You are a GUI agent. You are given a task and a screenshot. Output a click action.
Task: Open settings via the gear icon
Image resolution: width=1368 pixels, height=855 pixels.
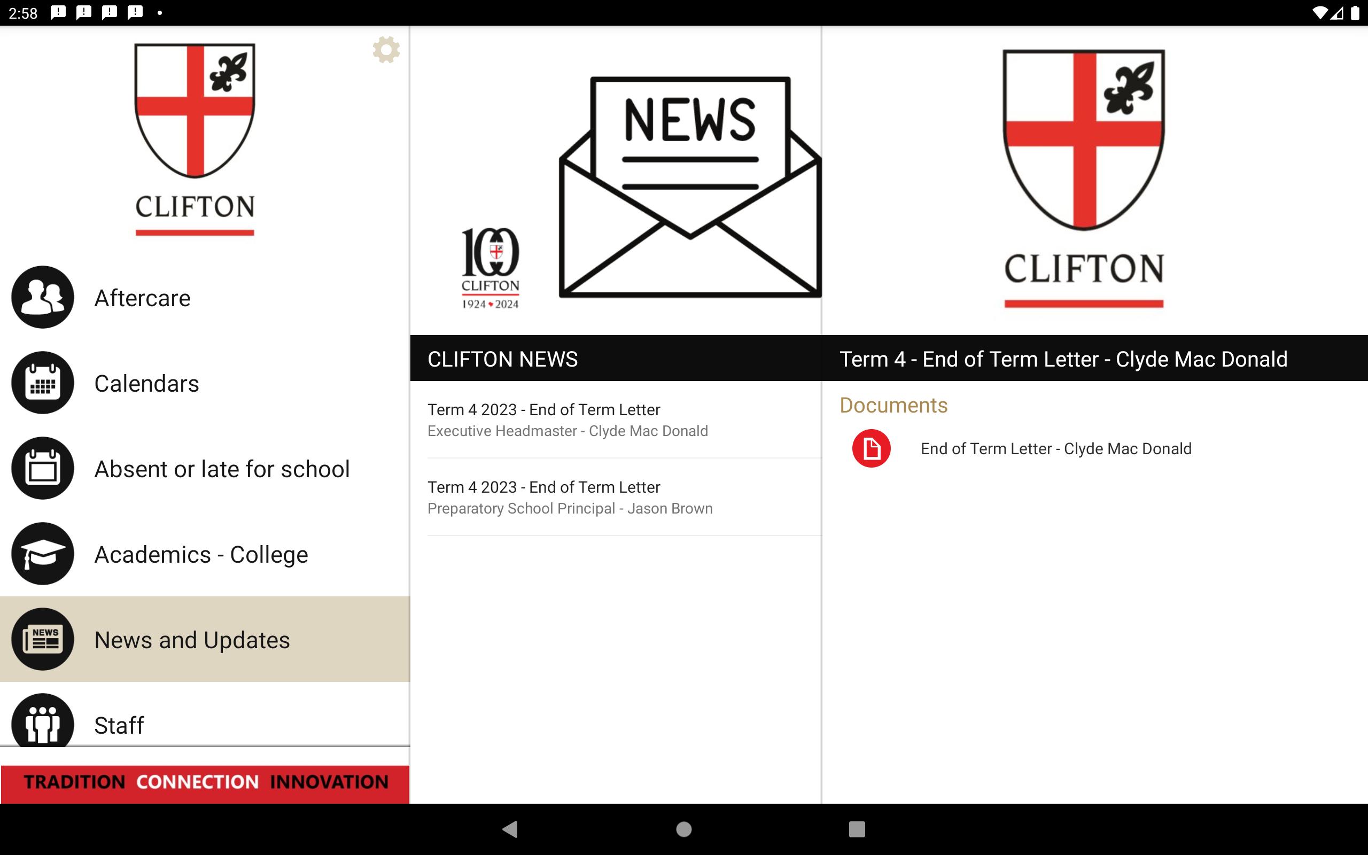pyautogui.click(x=386, y=50)
